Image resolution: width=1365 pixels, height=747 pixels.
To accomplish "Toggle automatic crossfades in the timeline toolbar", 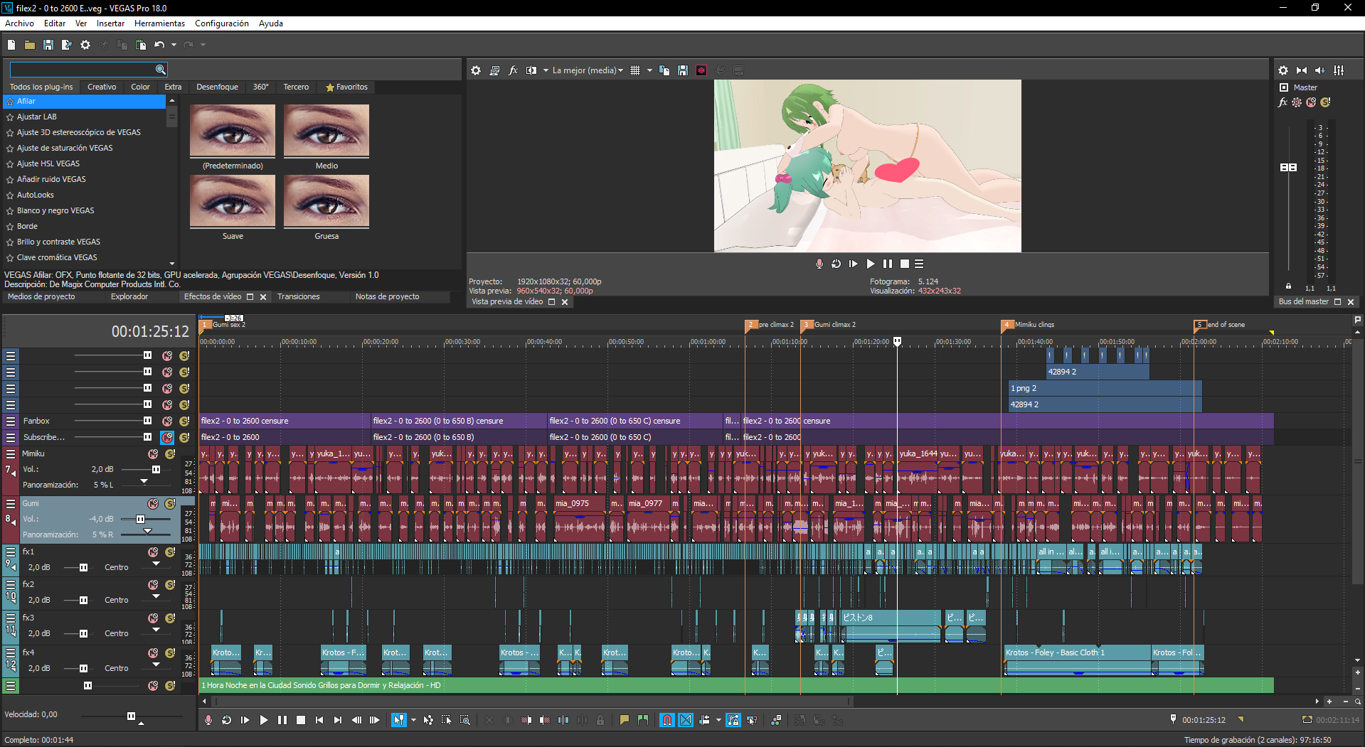I will (x=686, y=720).
